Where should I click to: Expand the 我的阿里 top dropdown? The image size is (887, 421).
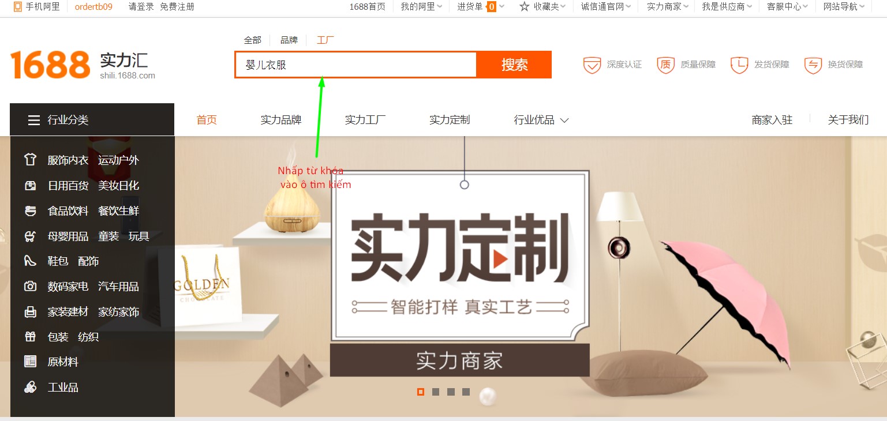(422, 7)
